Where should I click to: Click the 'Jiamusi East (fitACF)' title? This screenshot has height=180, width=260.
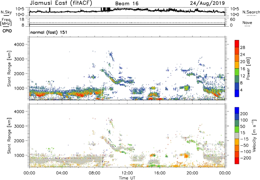pyautogui.click(x=61, y=3)
